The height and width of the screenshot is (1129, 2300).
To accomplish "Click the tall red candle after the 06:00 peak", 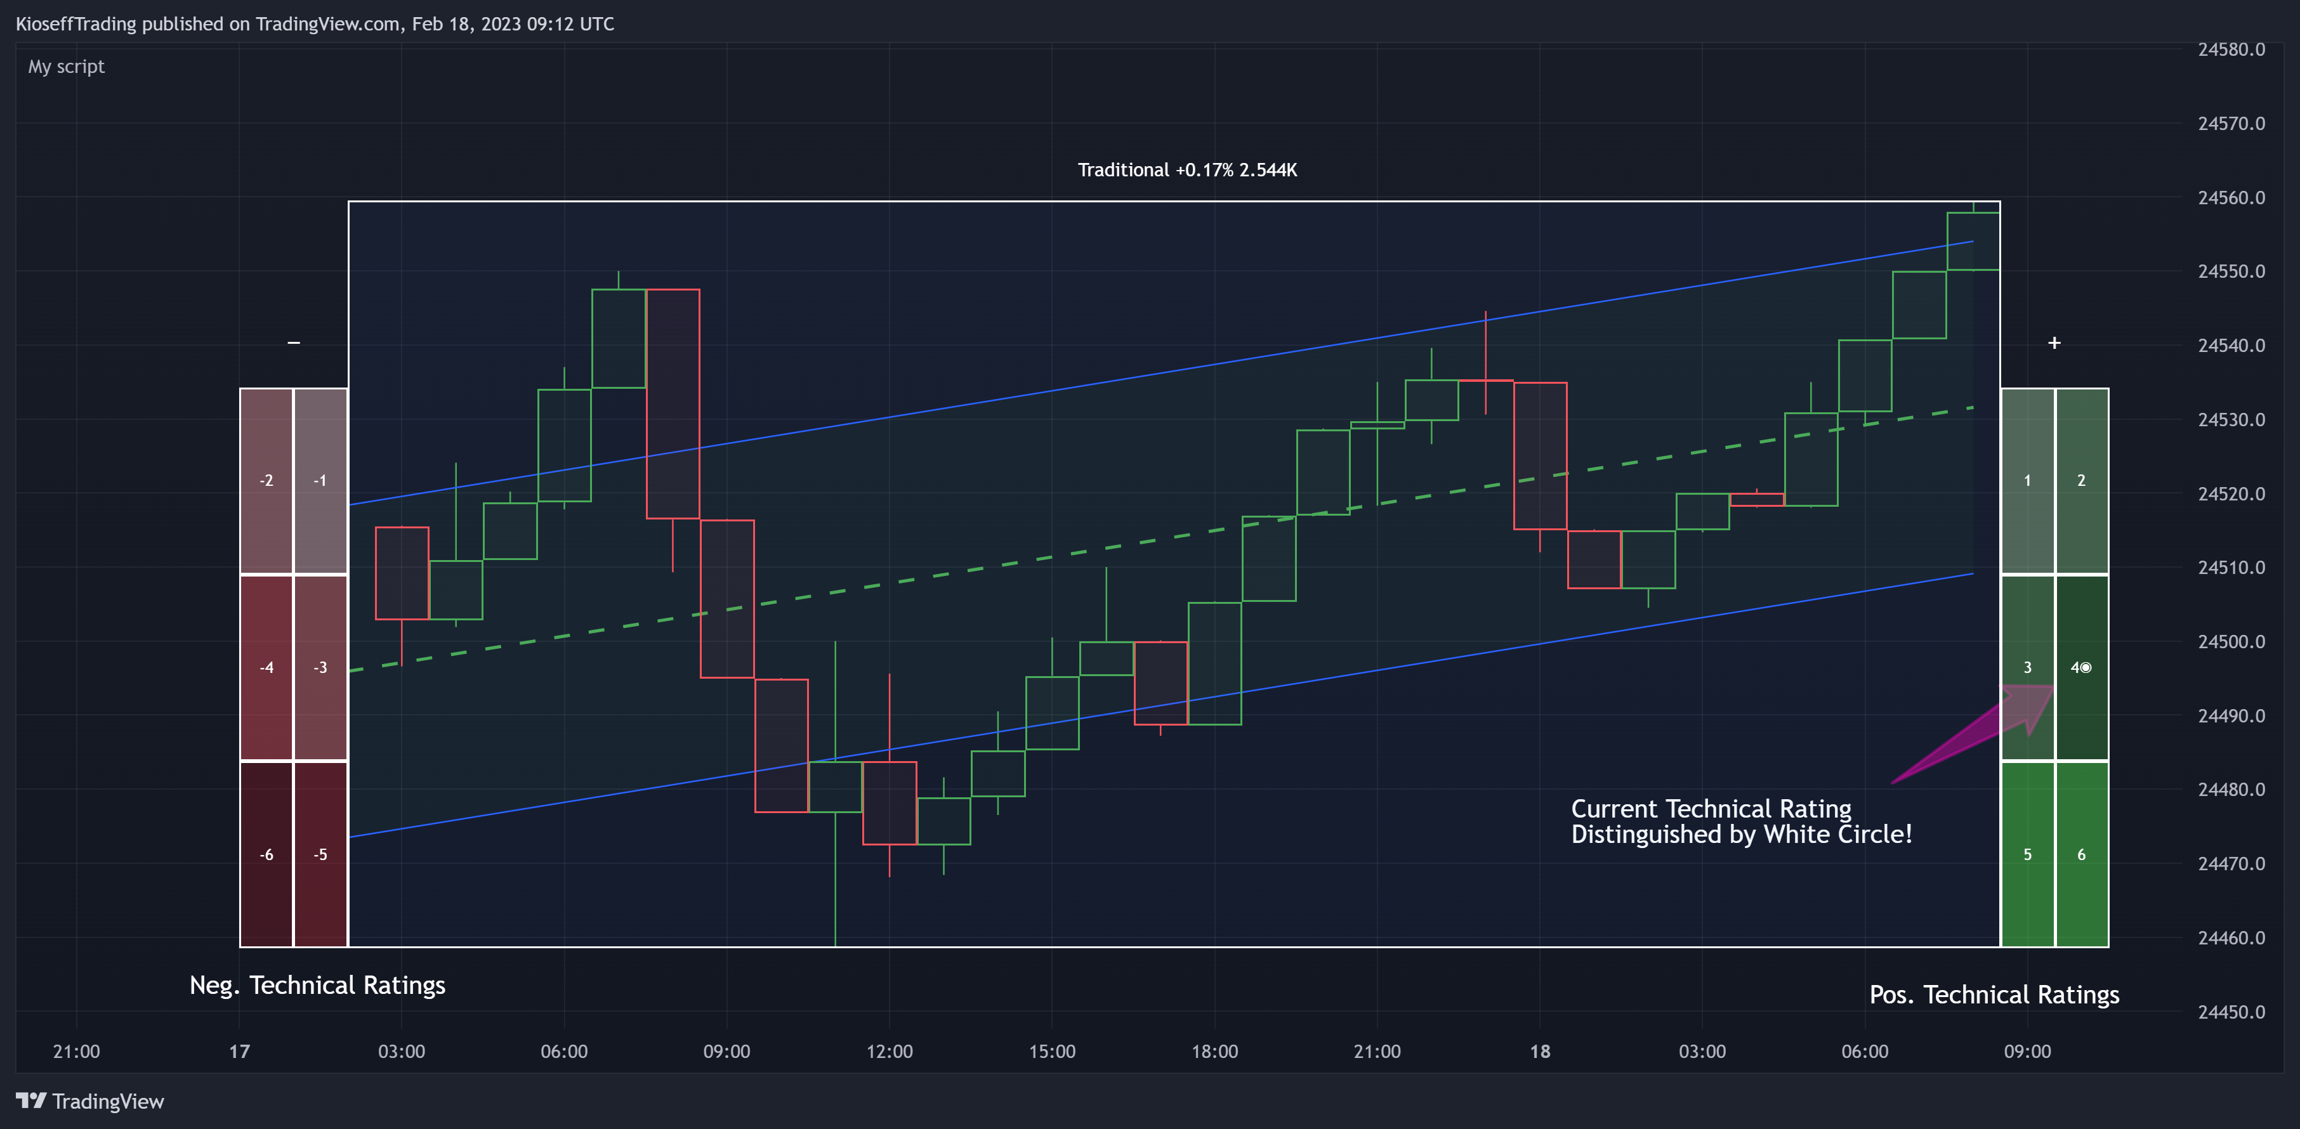I will point(673,403).
